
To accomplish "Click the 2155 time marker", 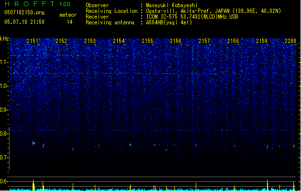I will 147,41.
